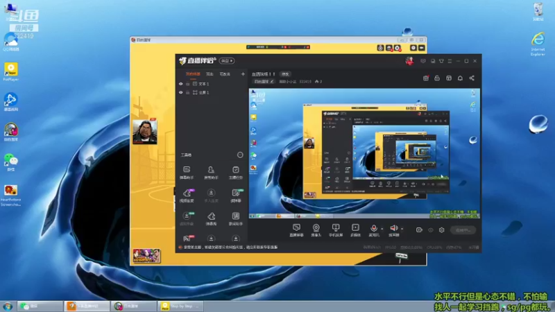
Task: Open the layout panel icon
Action: point(448,78)
